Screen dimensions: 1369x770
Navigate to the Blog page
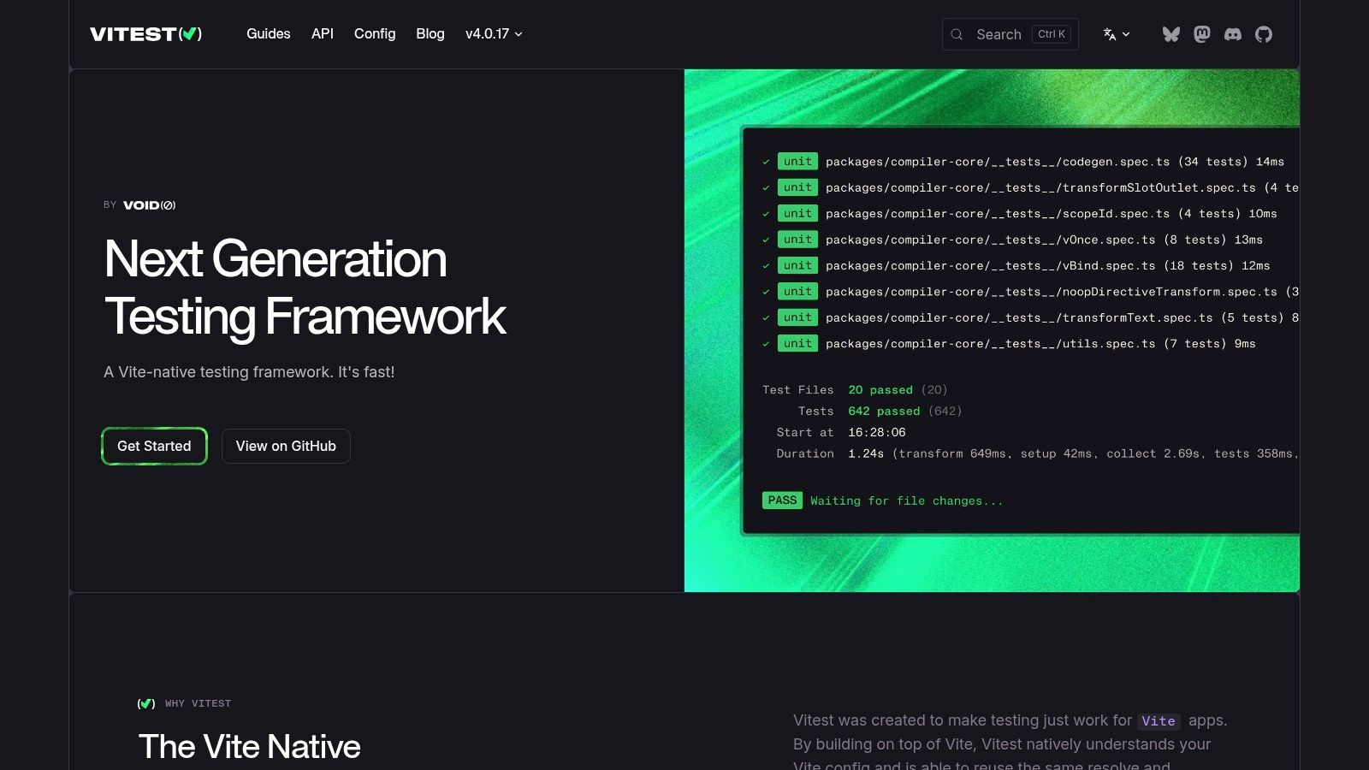(x=430, y=34)
